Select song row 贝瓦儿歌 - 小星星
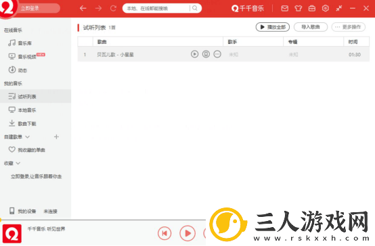Screen dimensions: 375x246 click(223, 55)
